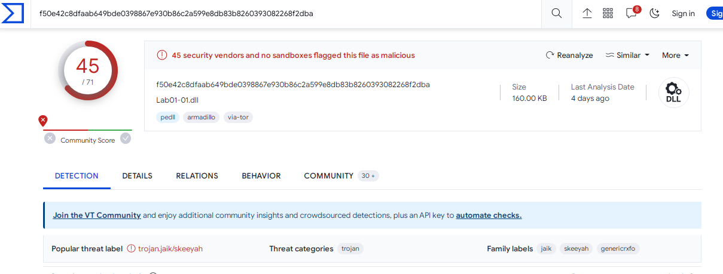The image size is (723, 274).
Task: Open the BEHAVIOR tab
Action: pos(261,176)
